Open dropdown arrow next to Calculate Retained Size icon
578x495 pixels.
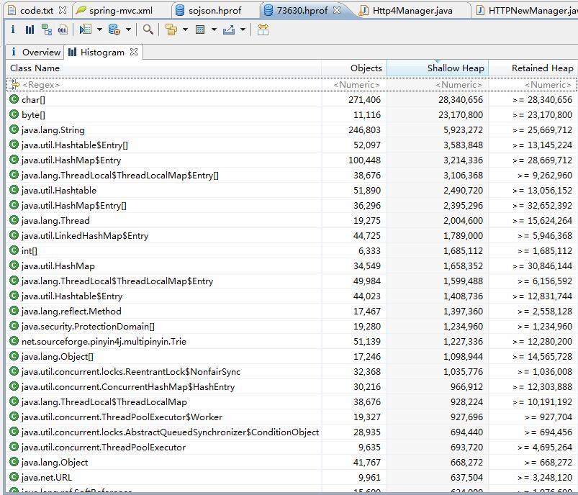click(214, 29)
